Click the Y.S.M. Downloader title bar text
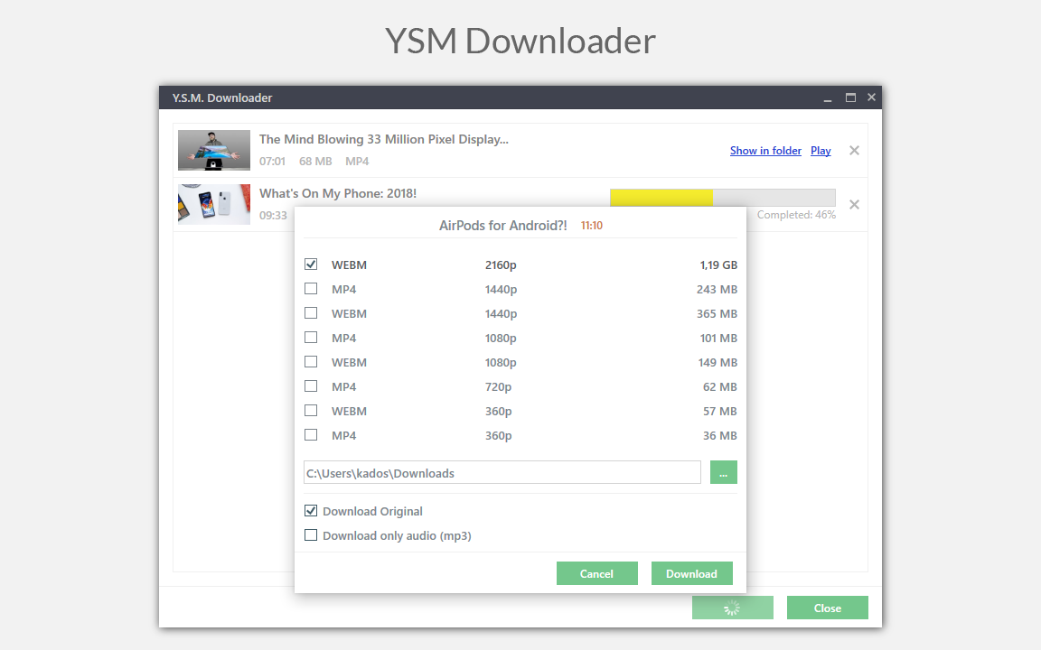Viewport: 1041px width, 650px height. (x=222, y=97)
